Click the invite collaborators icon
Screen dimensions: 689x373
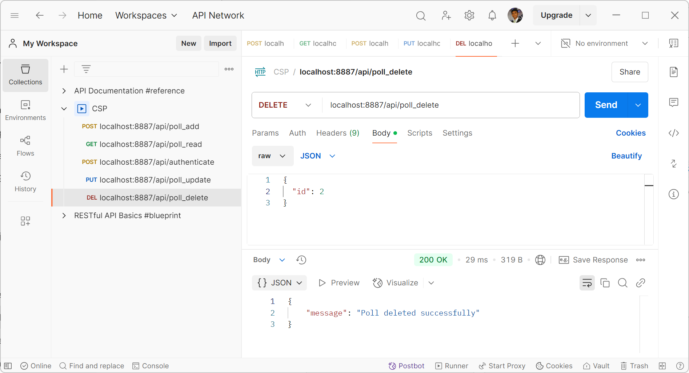point(446,15)
